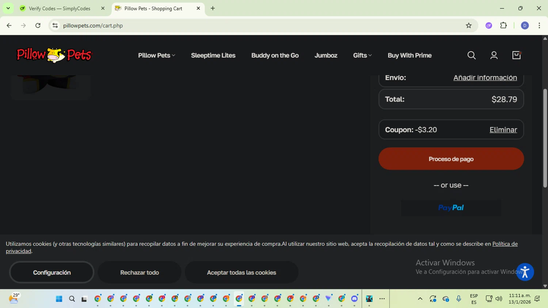The height and width of the screenshot is (308, 548).
Task: Reload the pillowpets.com page
Action: pyautogui.click(x=38, y=26)
